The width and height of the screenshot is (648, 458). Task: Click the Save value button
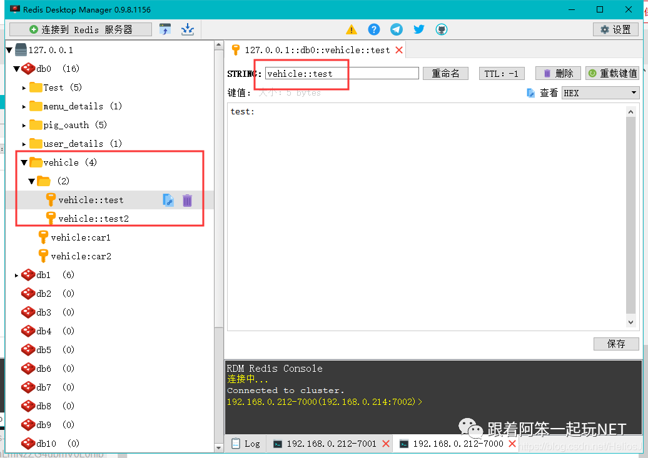tap(616, 344)
